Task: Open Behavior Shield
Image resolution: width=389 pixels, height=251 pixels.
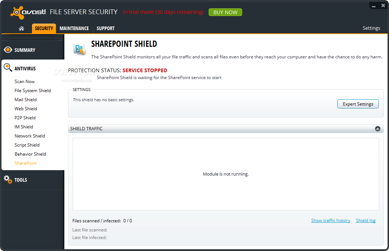Action: (x=30, y=154)
